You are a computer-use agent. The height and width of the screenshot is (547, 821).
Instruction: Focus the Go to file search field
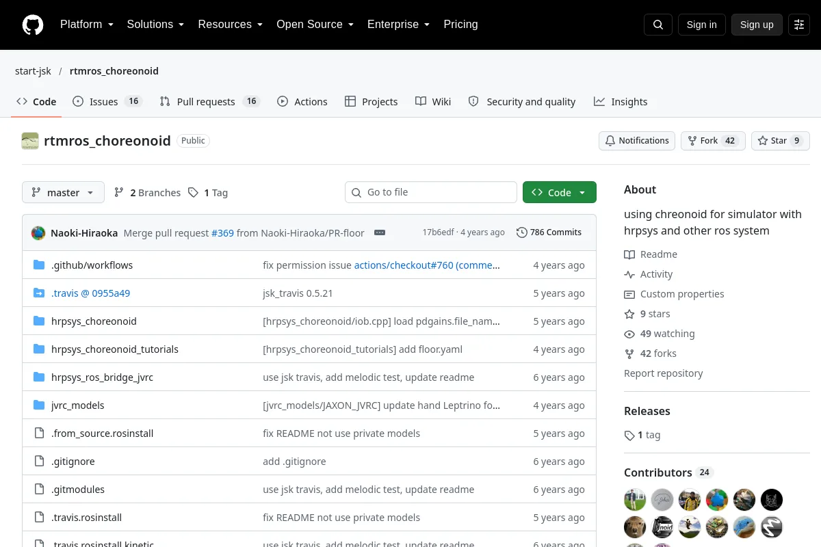pos(431,193)
